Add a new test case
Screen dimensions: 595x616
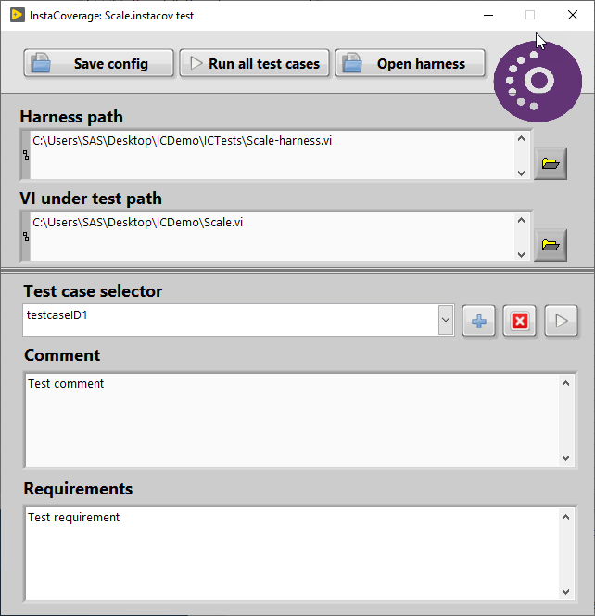pyautogui.click(x=479, y=321)
